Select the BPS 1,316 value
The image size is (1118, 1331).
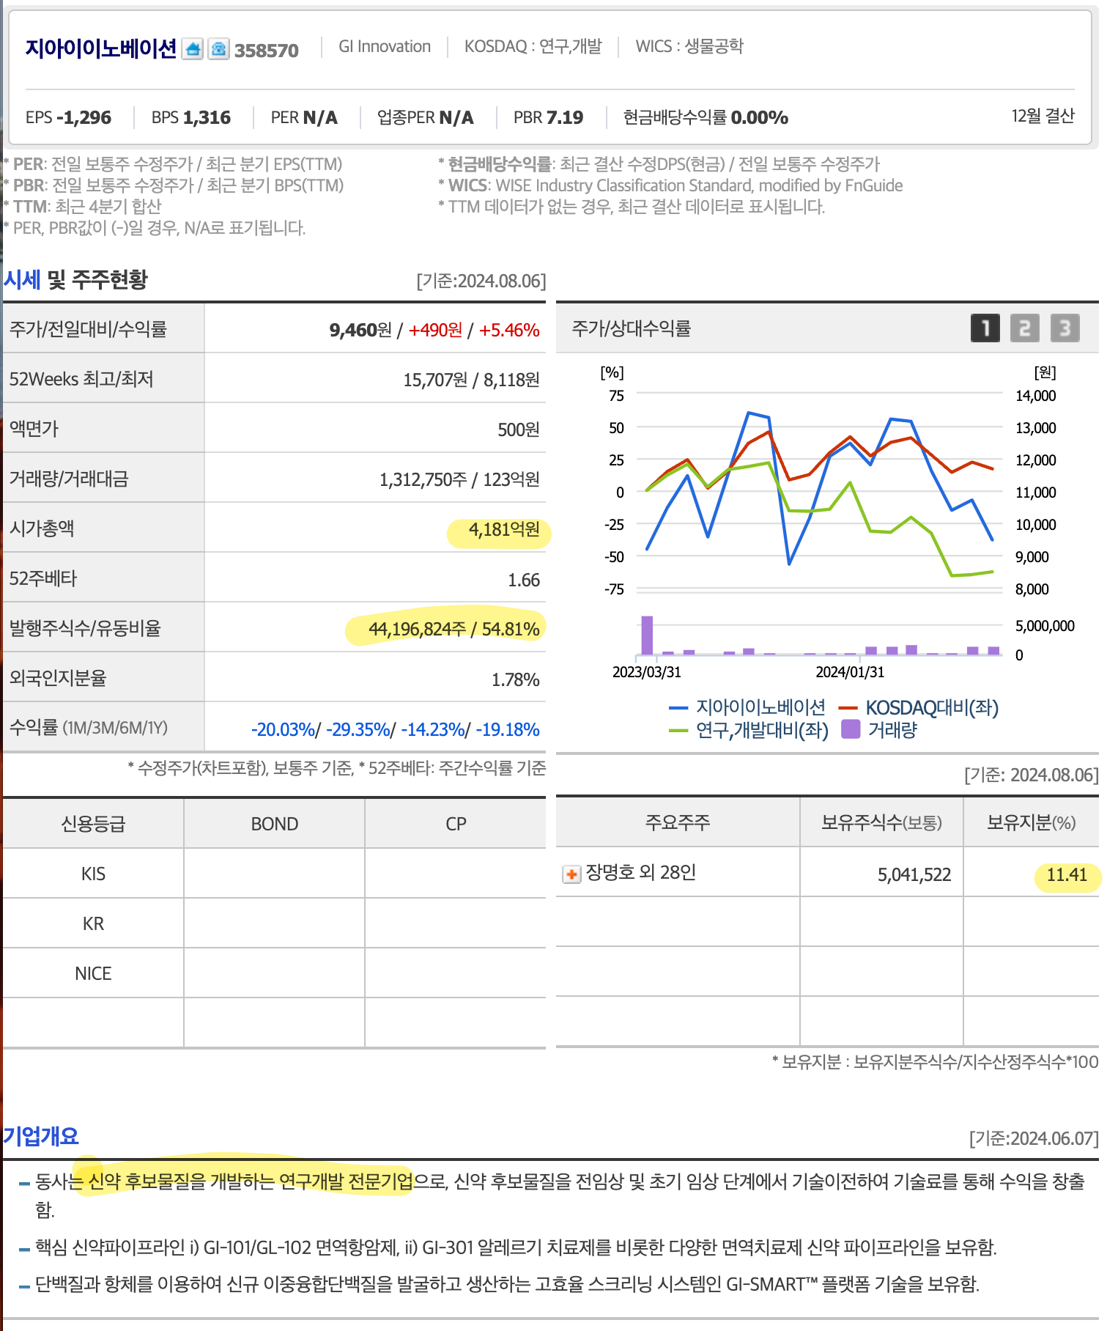191,117
